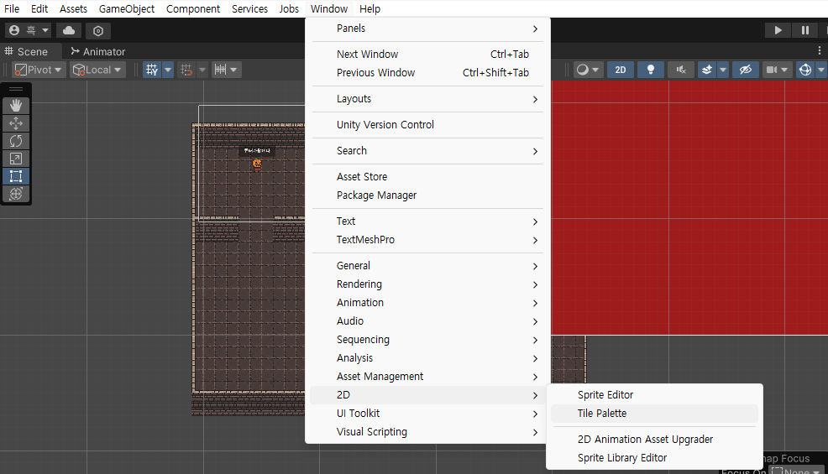Expand the UI Toolkit submenu
The image size is (828, 474).
pyautogui.click(x=427, y=414)
